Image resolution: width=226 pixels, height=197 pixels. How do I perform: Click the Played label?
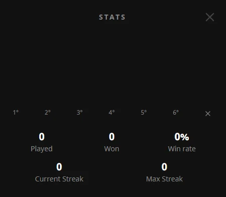42,149
